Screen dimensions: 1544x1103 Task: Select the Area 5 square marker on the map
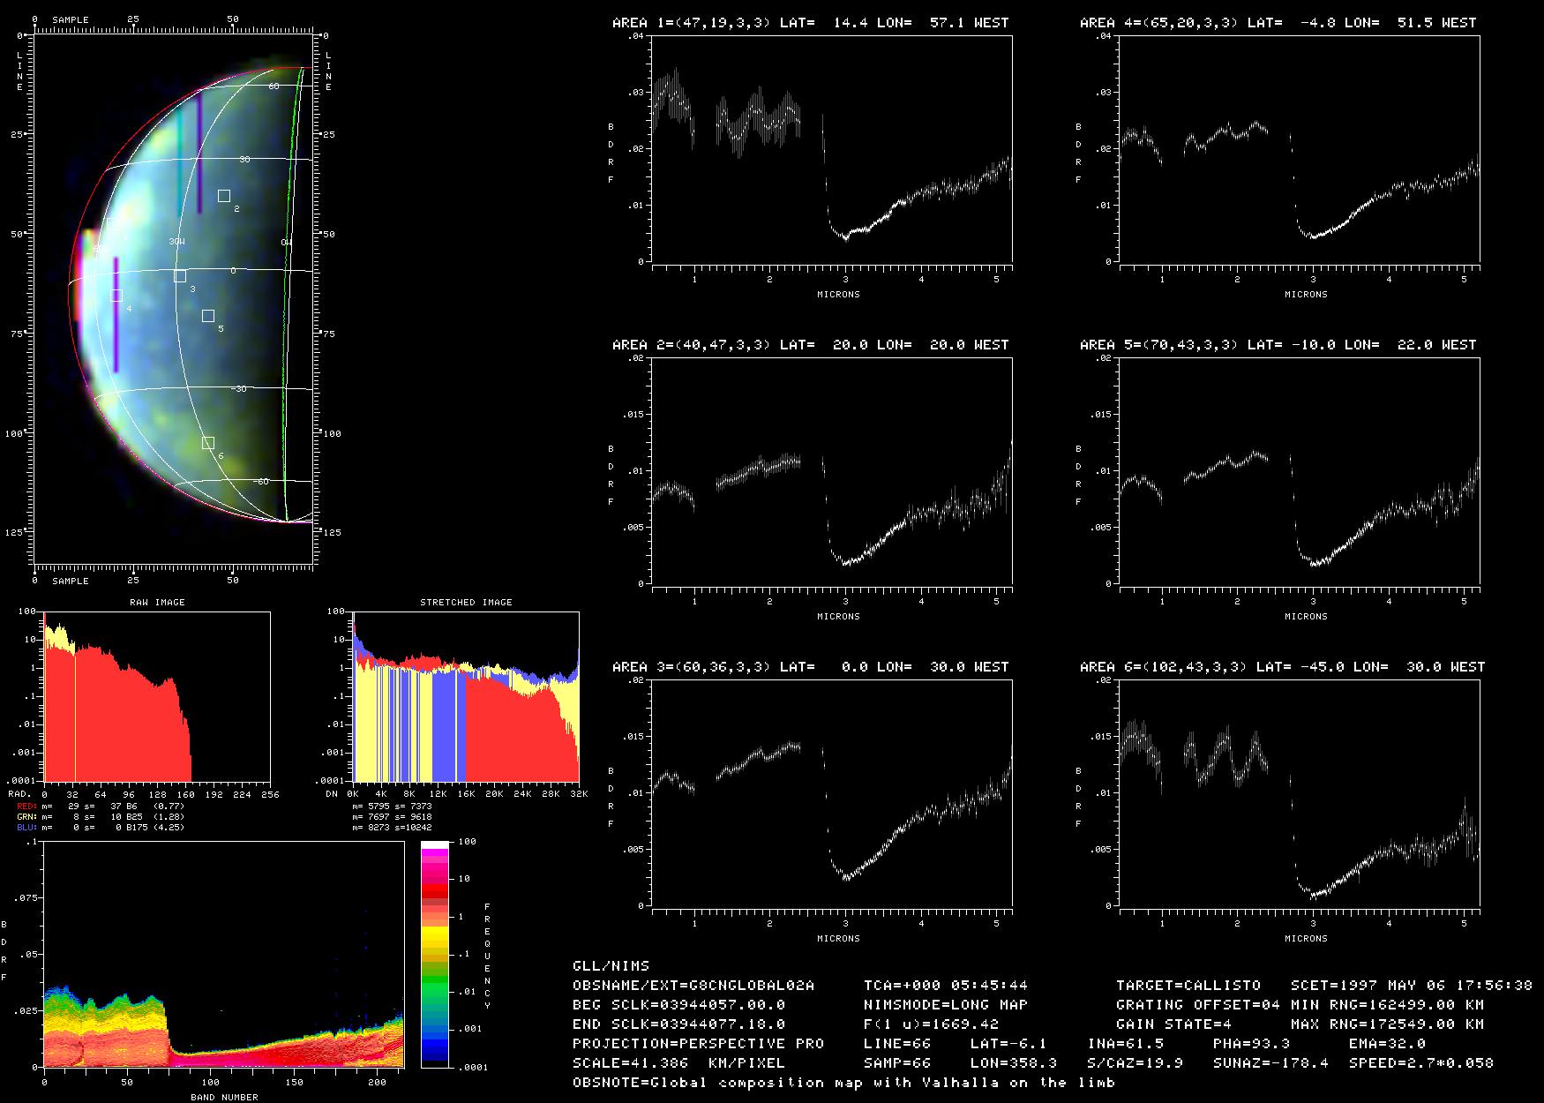pyautogui.click(x=208, y=316)
